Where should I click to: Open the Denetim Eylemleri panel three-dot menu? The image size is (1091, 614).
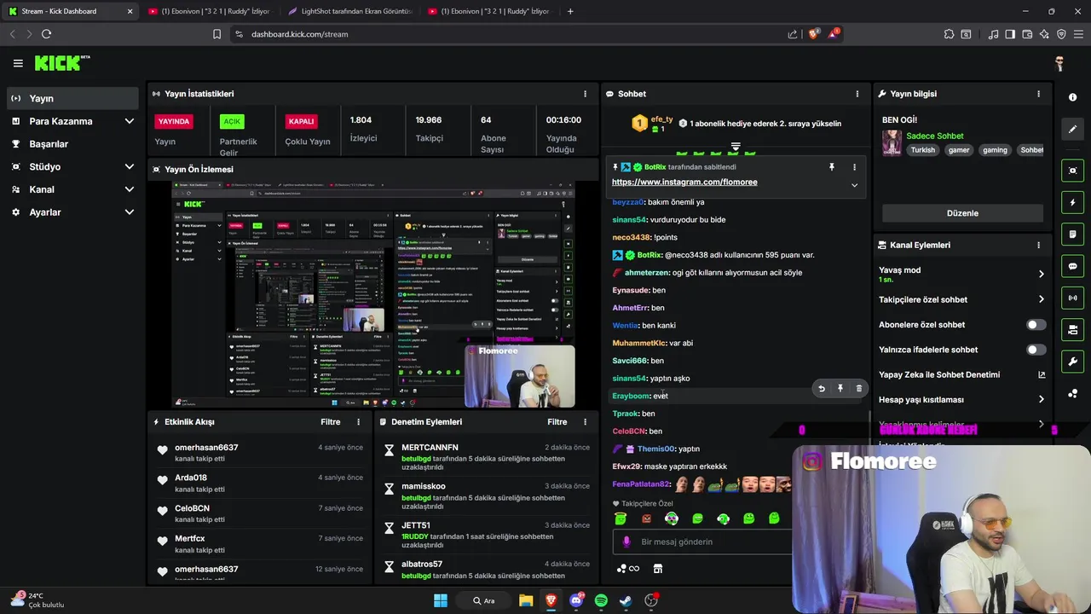click(585, 422)
